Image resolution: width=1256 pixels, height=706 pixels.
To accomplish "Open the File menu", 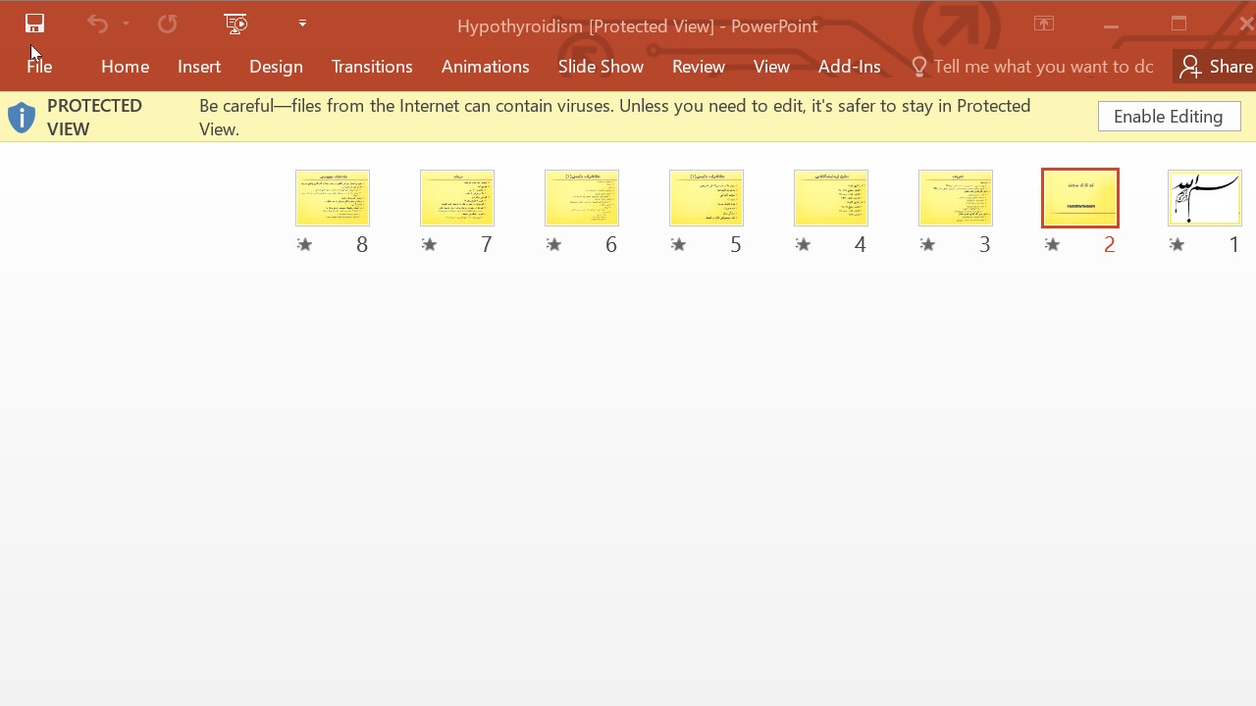I will (x=39, y=67).
